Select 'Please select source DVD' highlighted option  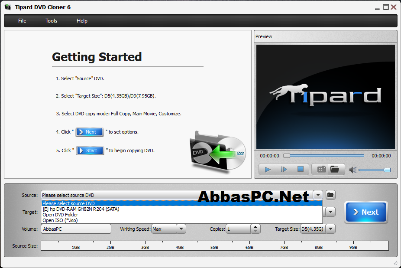point(181,203)
